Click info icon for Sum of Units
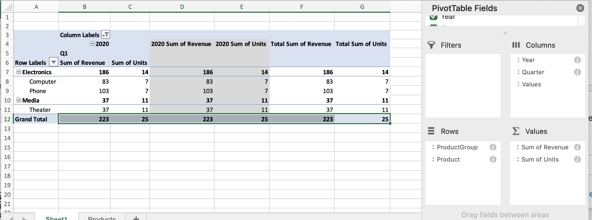This screenshot has height=220, width=592. point(577,159)
